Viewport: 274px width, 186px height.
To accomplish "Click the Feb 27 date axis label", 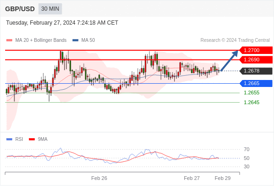I will click(192, 178).
